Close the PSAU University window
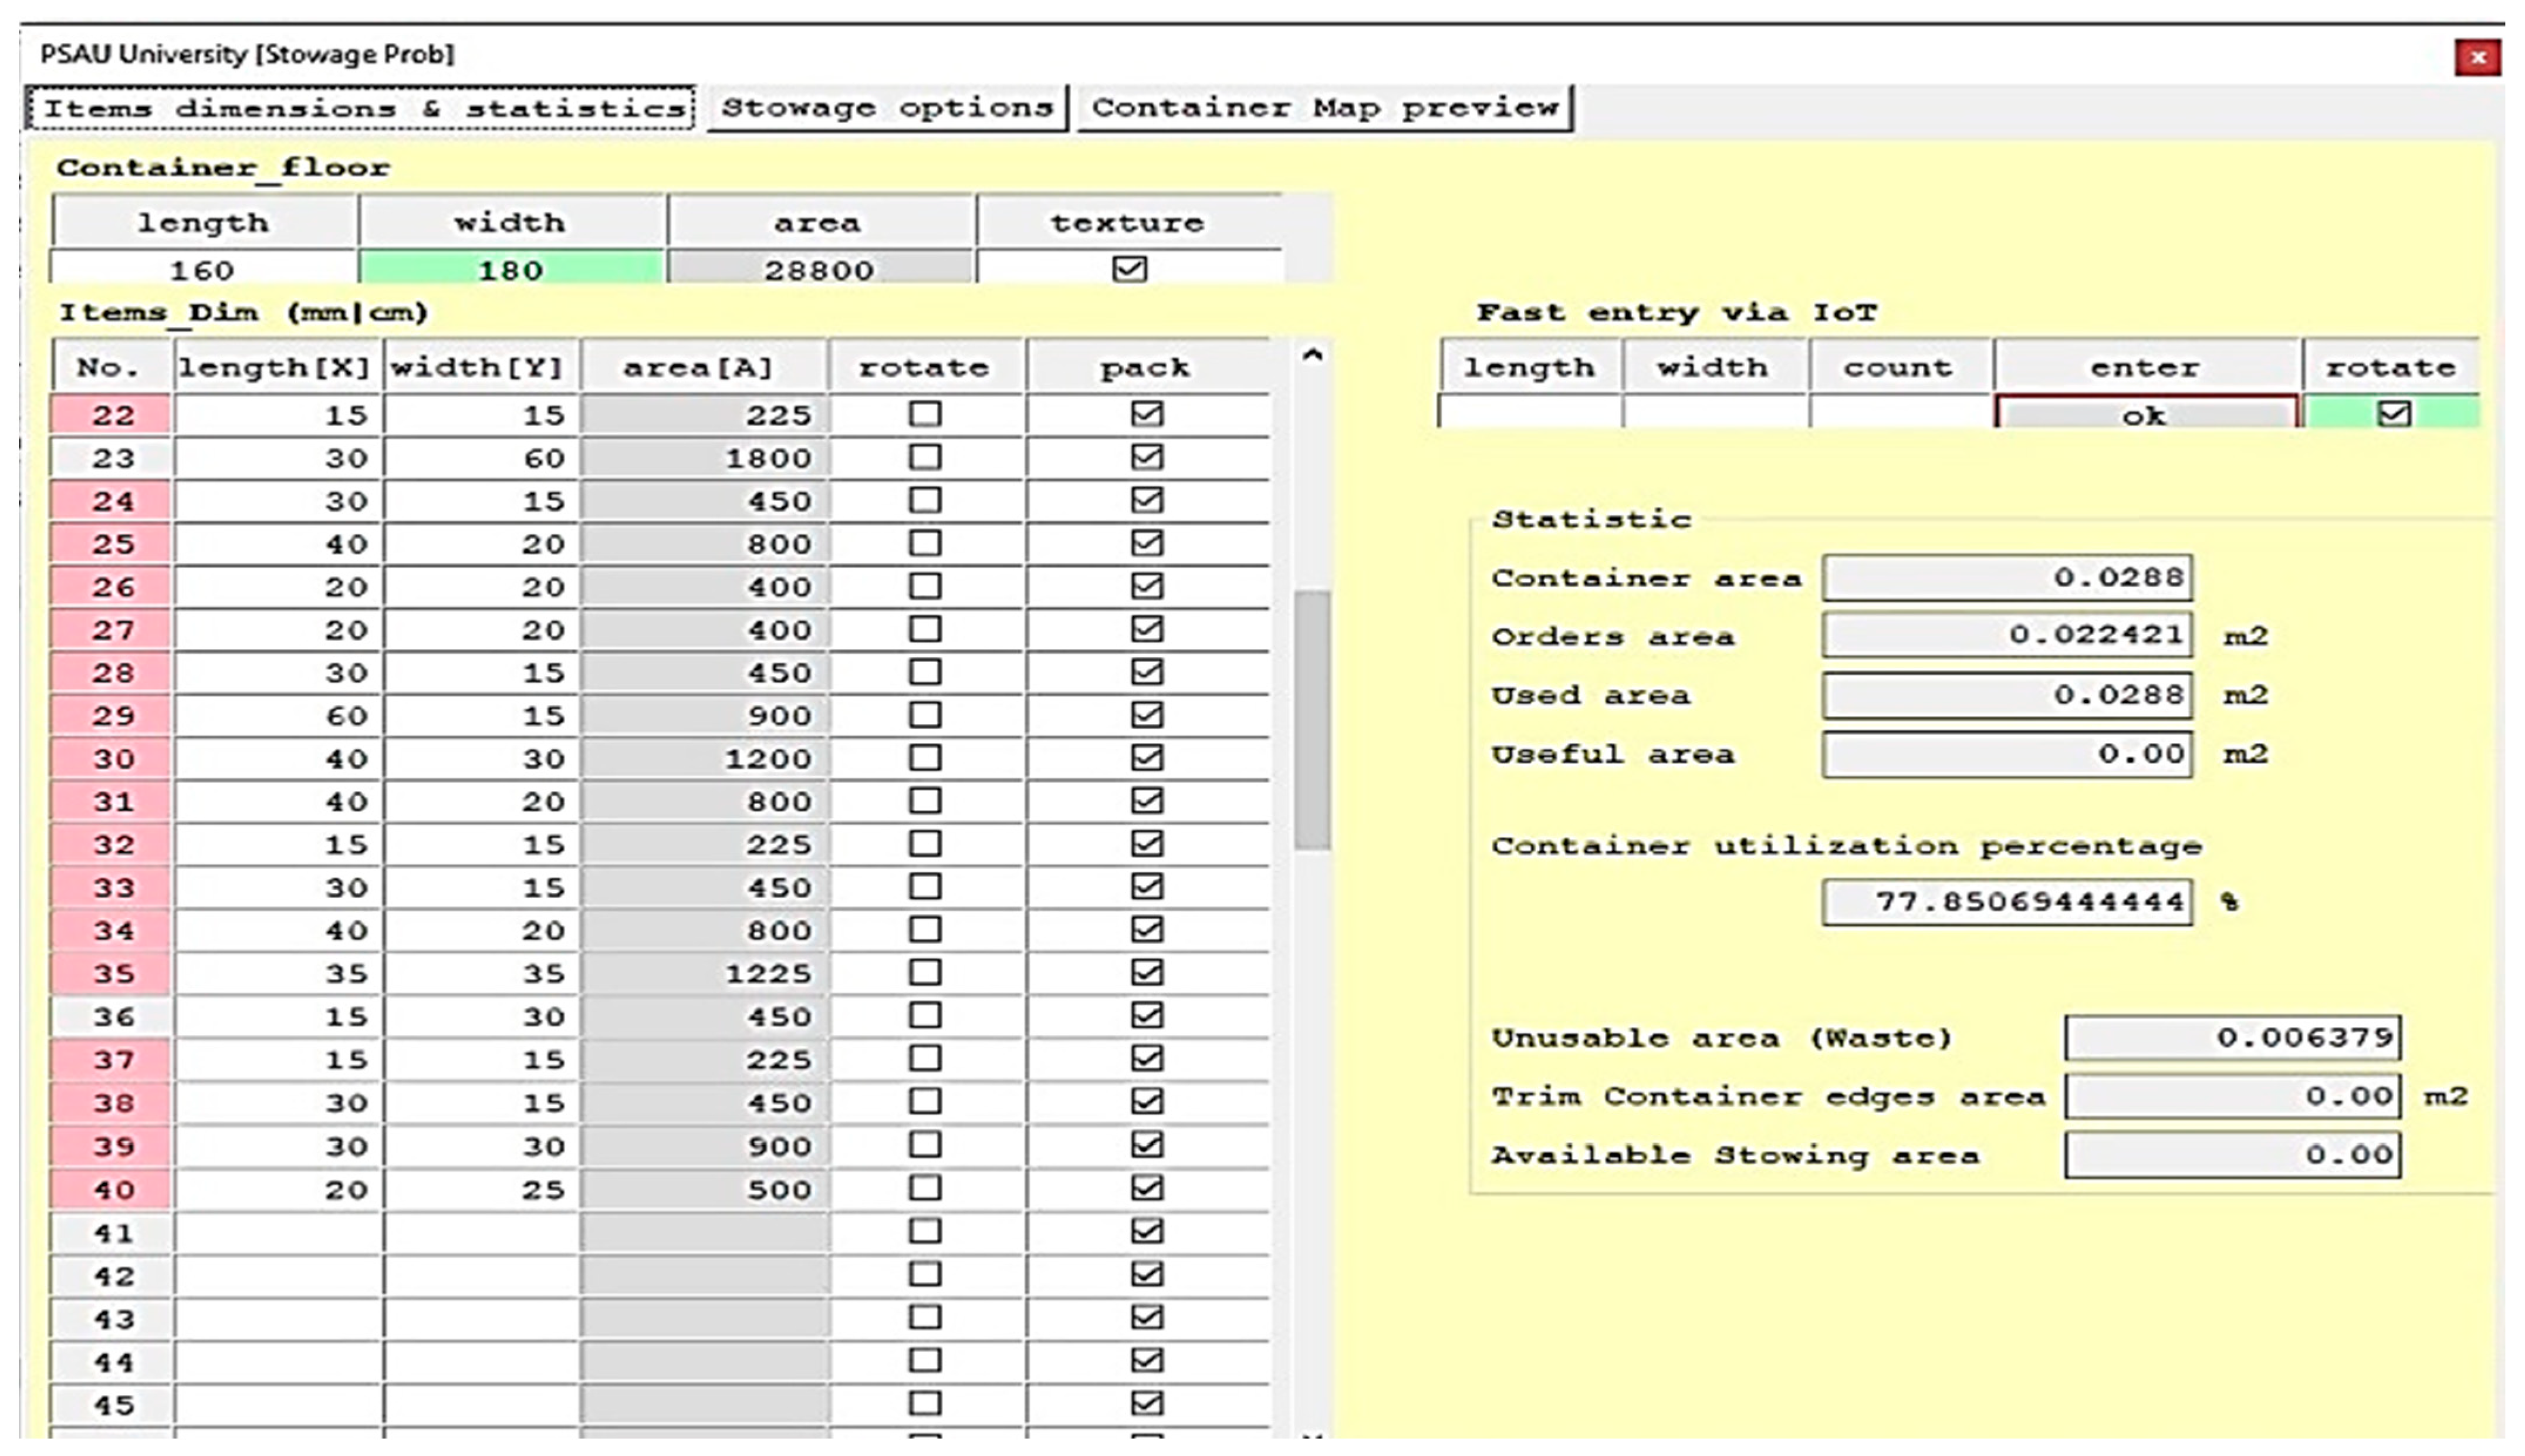This screenshot has height=1456, width=2525. (2477, 58)
